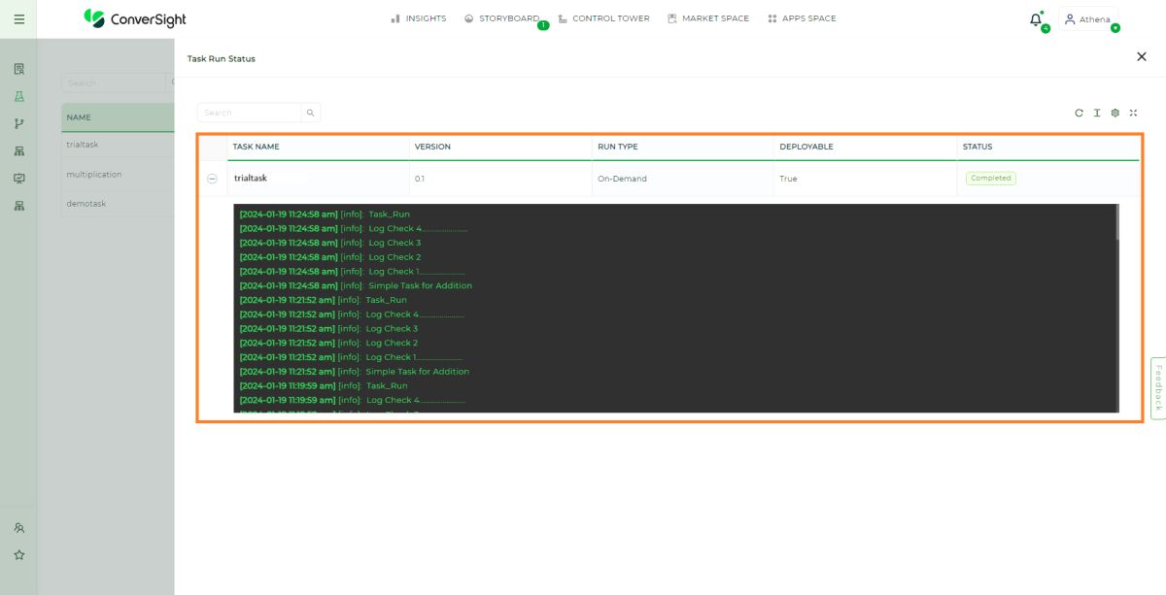
Task: Click the presentation monitor sidebar icon
Action: pyautogui.click(x=18, y=179)
